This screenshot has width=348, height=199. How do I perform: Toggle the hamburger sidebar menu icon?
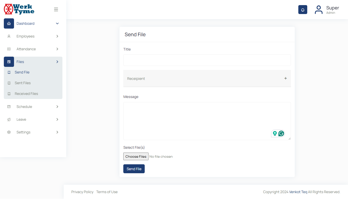point(56,9)
